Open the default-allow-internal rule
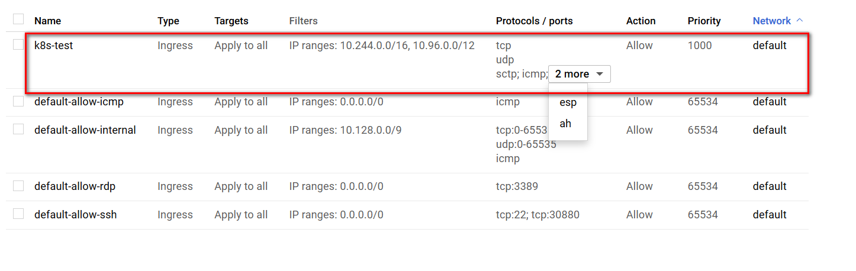Viewport: 856px width, 271px height. point(85,130)
